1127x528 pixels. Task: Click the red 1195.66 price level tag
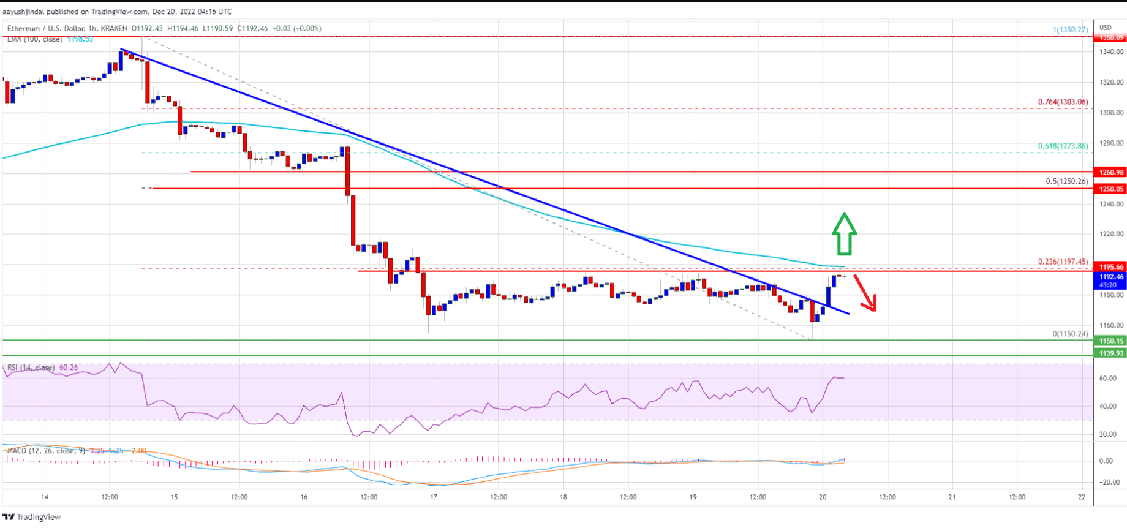click(x=1110, y=267)
